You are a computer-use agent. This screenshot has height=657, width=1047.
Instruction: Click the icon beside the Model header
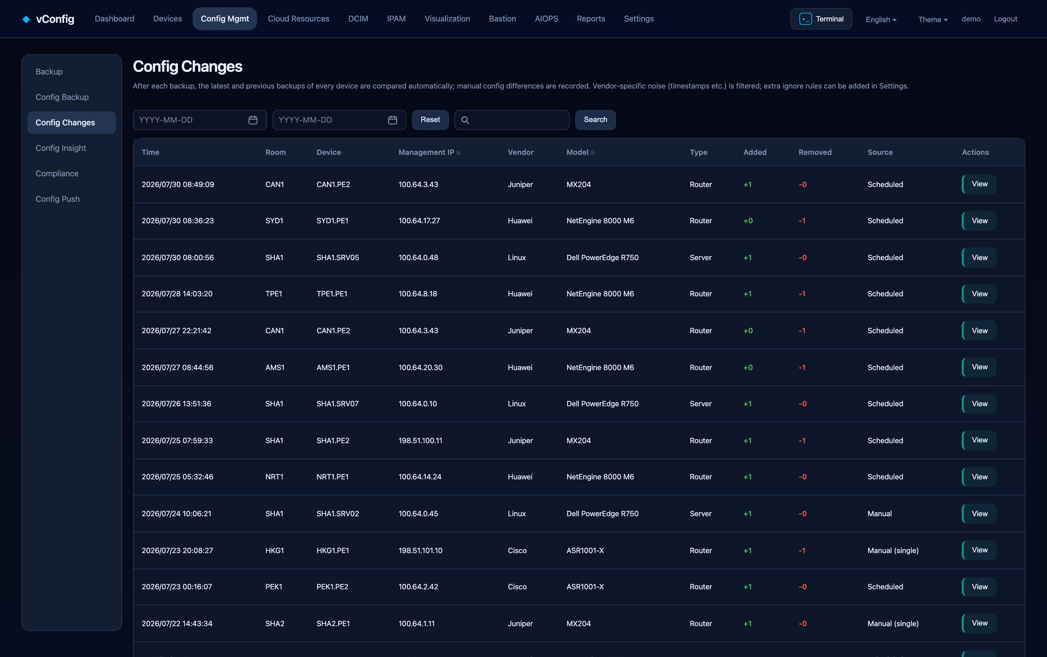tap(592, 153)
